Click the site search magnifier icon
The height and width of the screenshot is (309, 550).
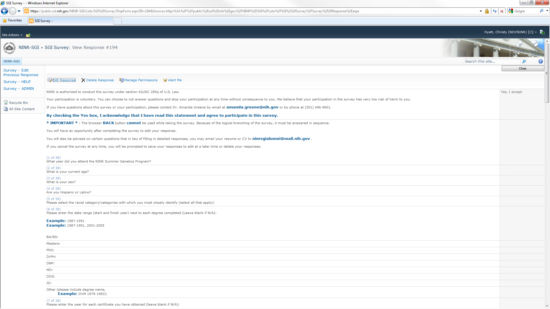(524, 62)
